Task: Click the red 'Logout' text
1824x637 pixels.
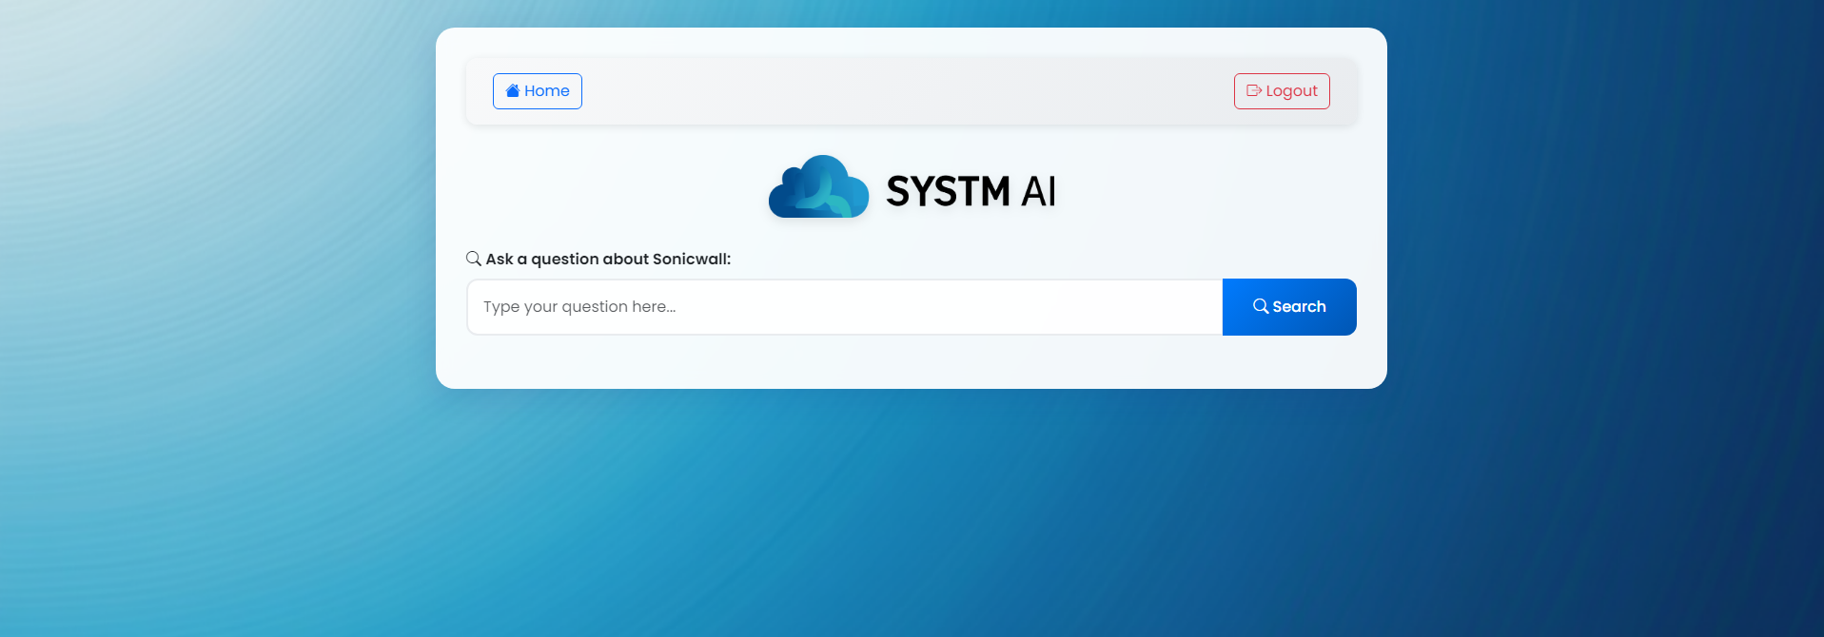Action: [1291, 91]
